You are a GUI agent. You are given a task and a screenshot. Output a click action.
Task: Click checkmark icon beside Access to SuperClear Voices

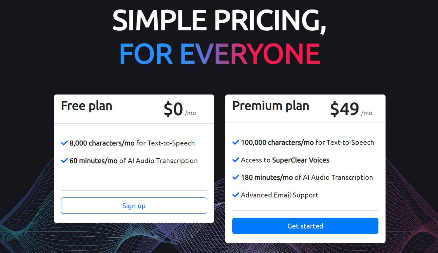pos(236,160)
